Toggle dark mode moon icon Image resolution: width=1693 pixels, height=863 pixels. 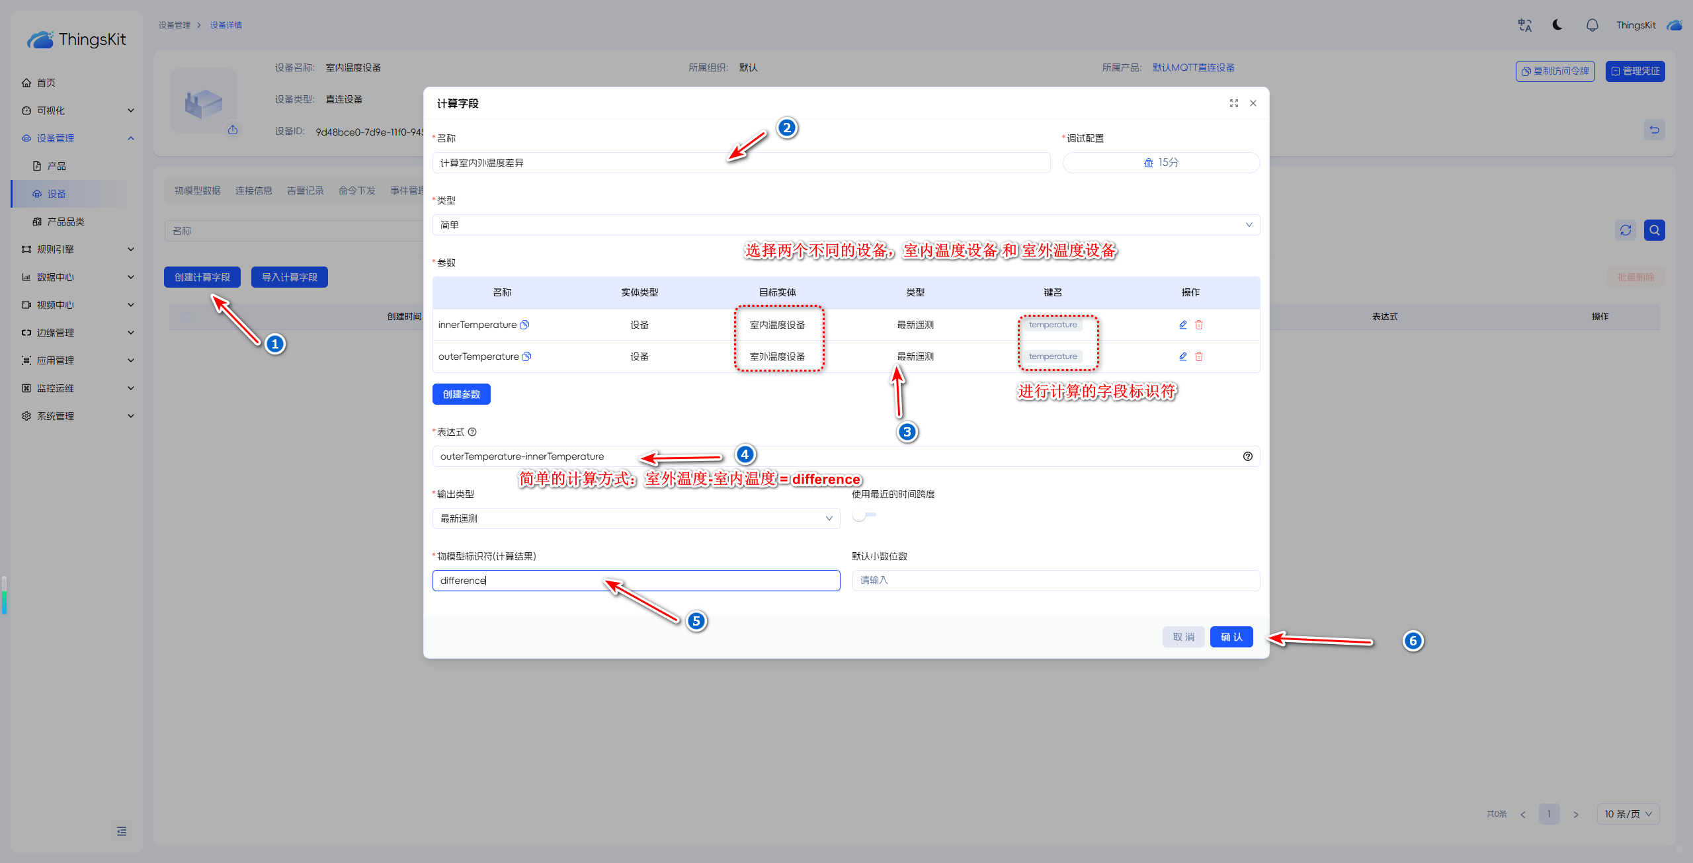coord(1557,25)
